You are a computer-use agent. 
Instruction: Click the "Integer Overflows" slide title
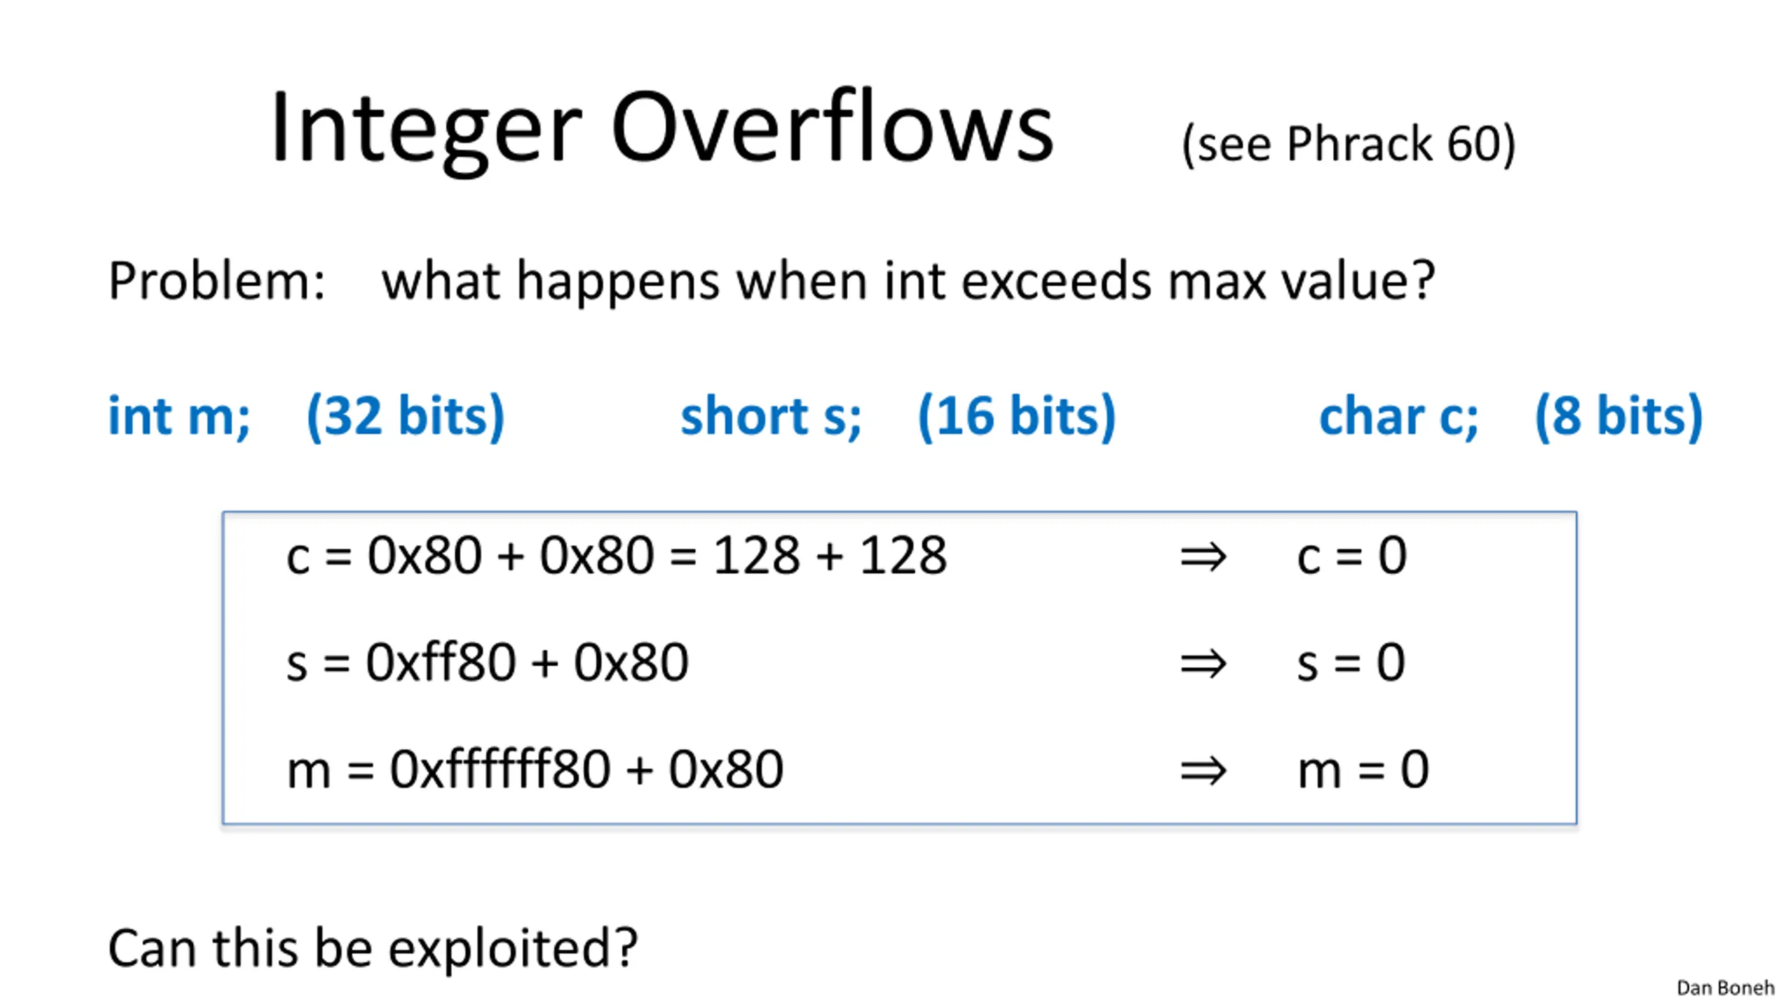point(661,129)
